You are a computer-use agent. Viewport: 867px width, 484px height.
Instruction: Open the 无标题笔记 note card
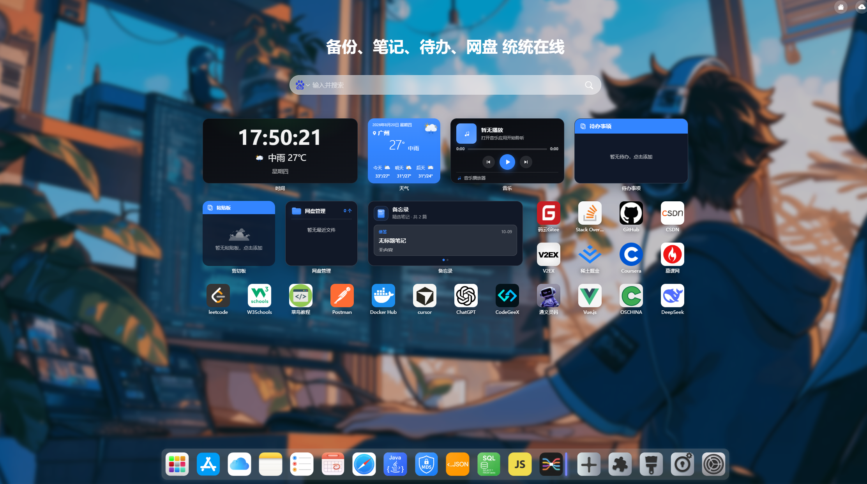(445, 240)
